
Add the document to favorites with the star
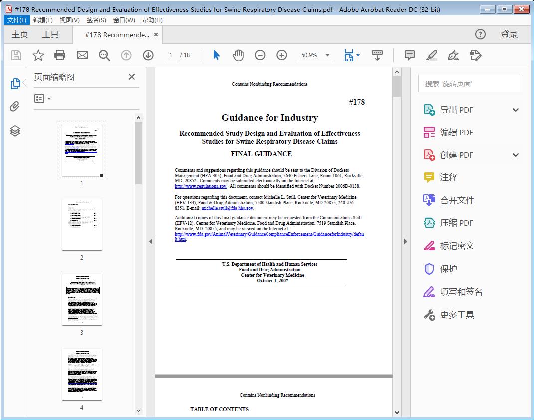38,55
